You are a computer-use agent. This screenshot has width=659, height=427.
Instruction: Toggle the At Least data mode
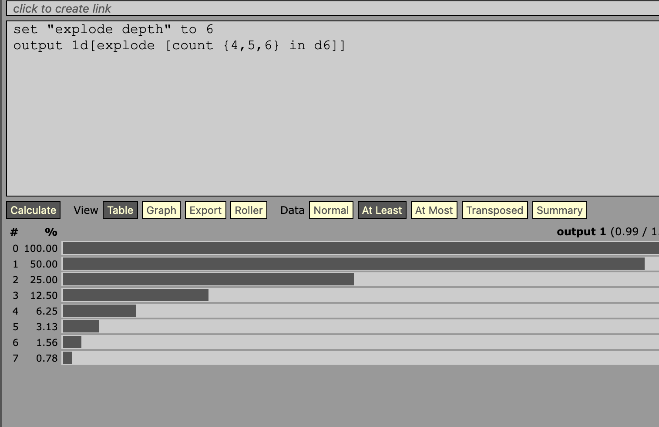tap(382, 210)
